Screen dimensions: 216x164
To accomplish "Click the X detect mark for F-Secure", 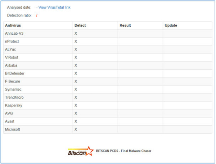I will coord(76,81).
